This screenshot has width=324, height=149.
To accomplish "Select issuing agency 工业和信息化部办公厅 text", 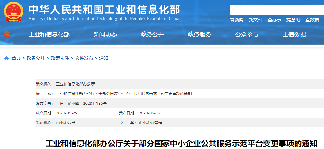I will pyautogui.click(x=75, y=84).
